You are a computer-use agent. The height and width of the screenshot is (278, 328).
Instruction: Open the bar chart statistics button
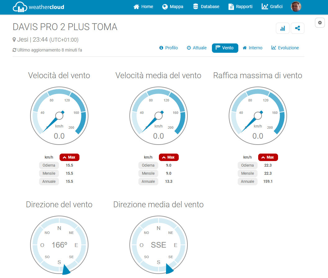pos(282,28)
